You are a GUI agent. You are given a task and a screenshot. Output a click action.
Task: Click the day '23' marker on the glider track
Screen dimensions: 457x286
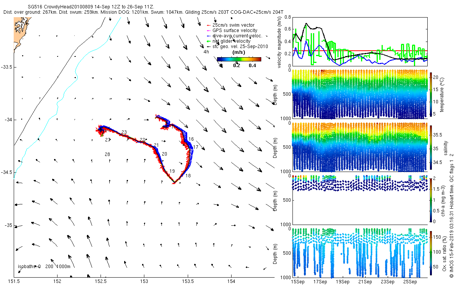124,132
